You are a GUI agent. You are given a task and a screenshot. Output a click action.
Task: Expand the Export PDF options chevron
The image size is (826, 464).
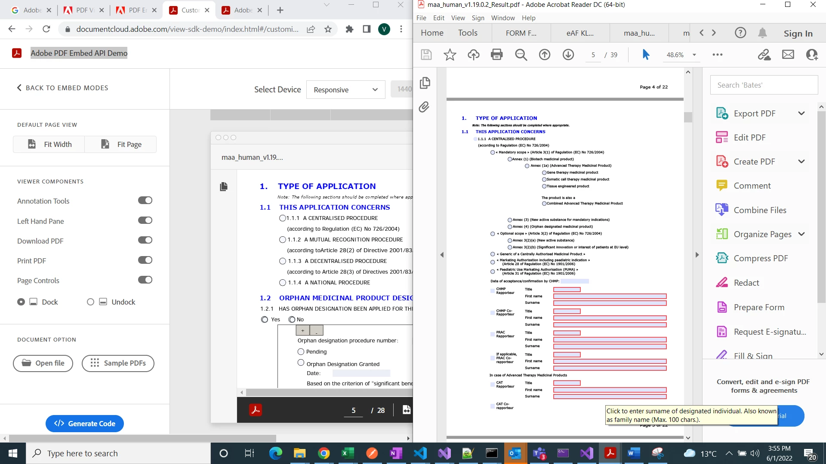point(801,113)
